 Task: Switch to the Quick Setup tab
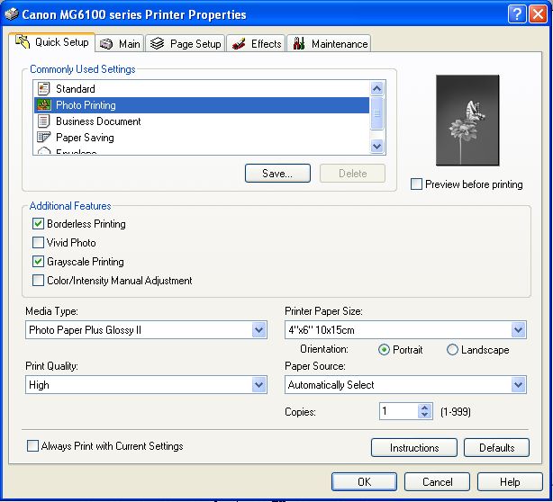click(52, 42)
